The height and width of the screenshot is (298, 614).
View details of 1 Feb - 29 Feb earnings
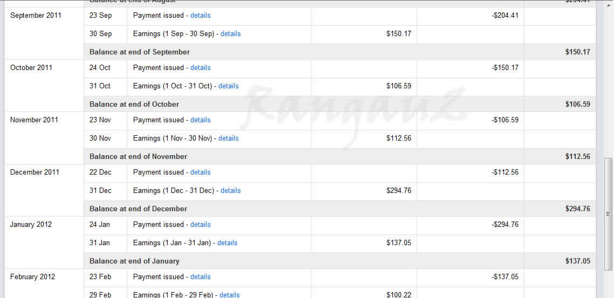230,295
